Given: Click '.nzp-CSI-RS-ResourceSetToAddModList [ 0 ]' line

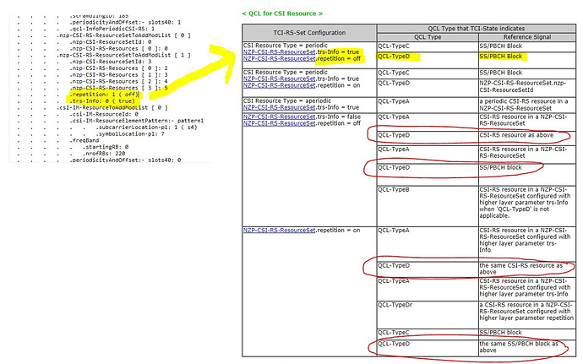Looking at the screenshot, I should coord(123,35).
